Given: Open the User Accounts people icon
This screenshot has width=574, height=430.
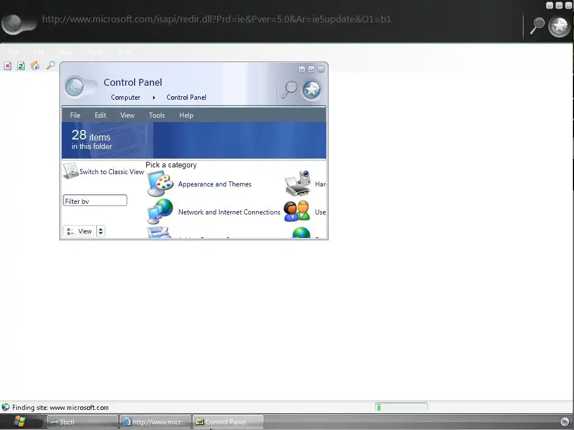Looking at the screenshot, I should point(297,211).
